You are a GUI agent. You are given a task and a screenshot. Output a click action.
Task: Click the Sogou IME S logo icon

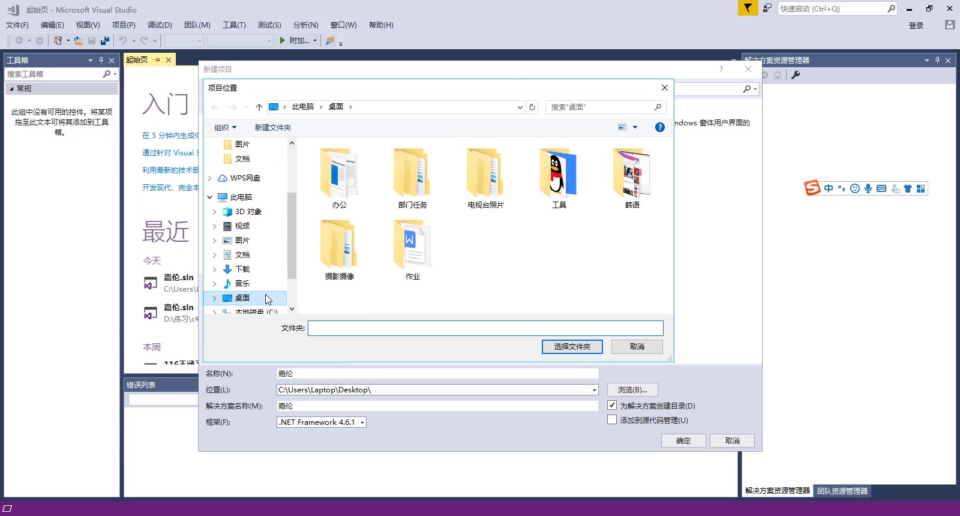click(812, 188)
